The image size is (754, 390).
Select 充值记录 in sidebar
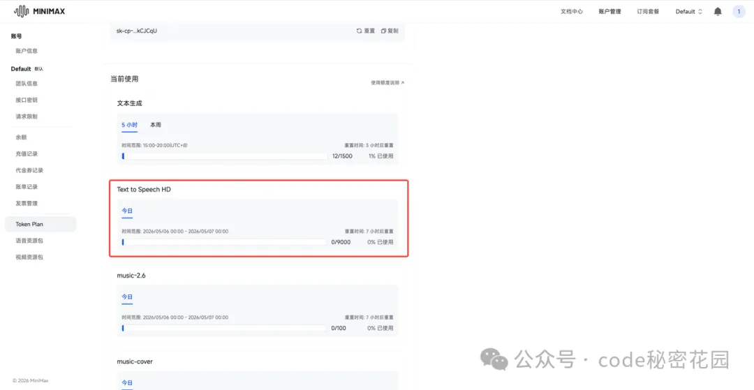point(27,154)
